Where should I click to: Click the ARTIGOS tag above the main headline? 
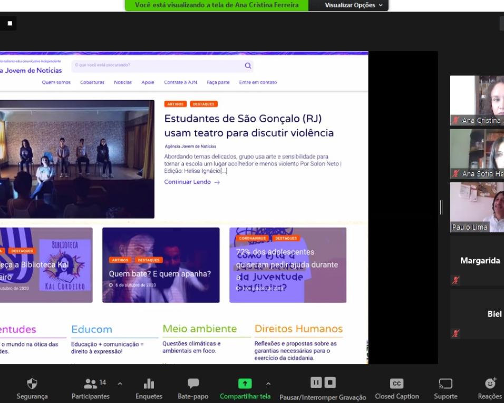click(x=175, y=104)
